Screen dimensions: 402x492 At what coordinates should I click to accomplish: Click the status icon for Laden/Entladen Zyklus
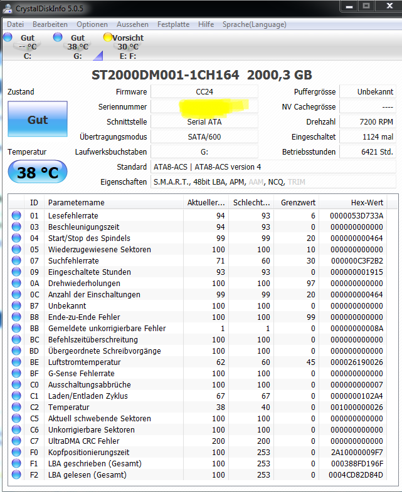[16, 396]
